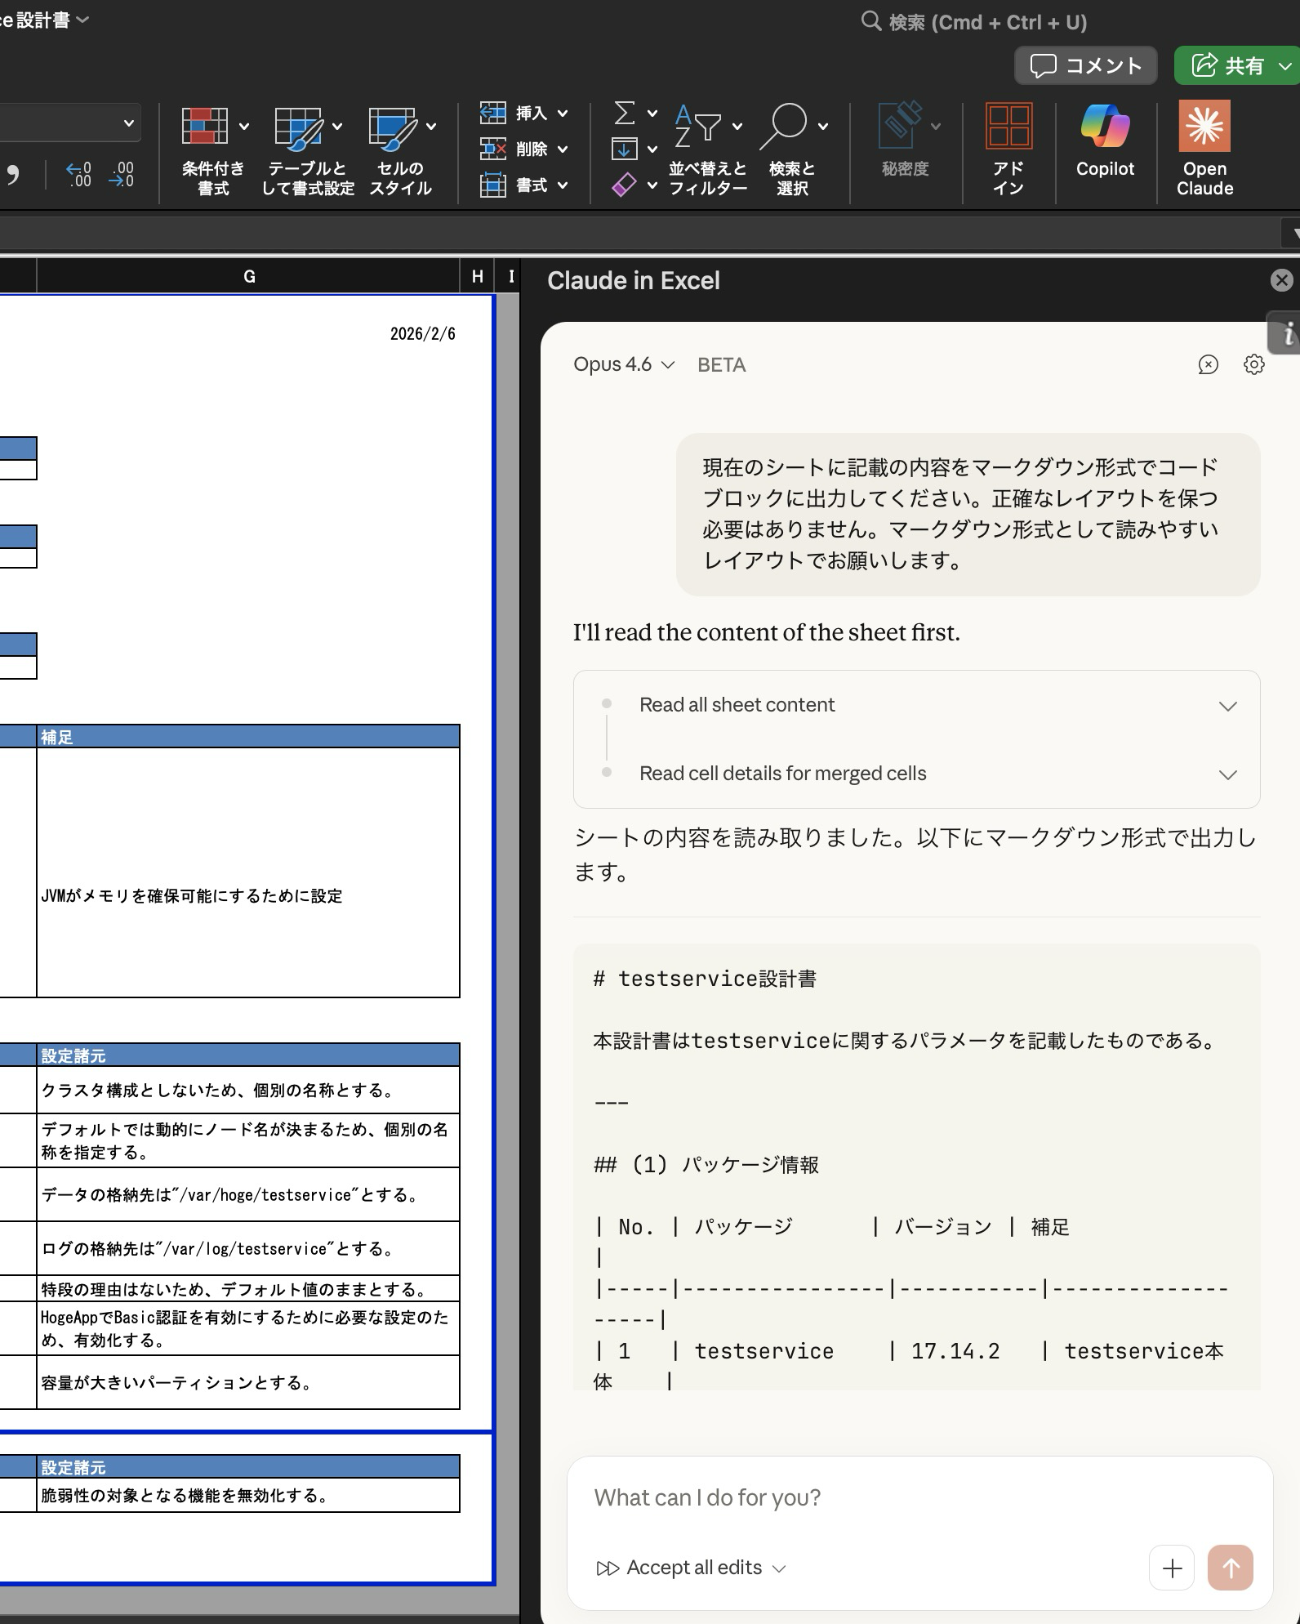Open the number format combo box

coord(69,123)
